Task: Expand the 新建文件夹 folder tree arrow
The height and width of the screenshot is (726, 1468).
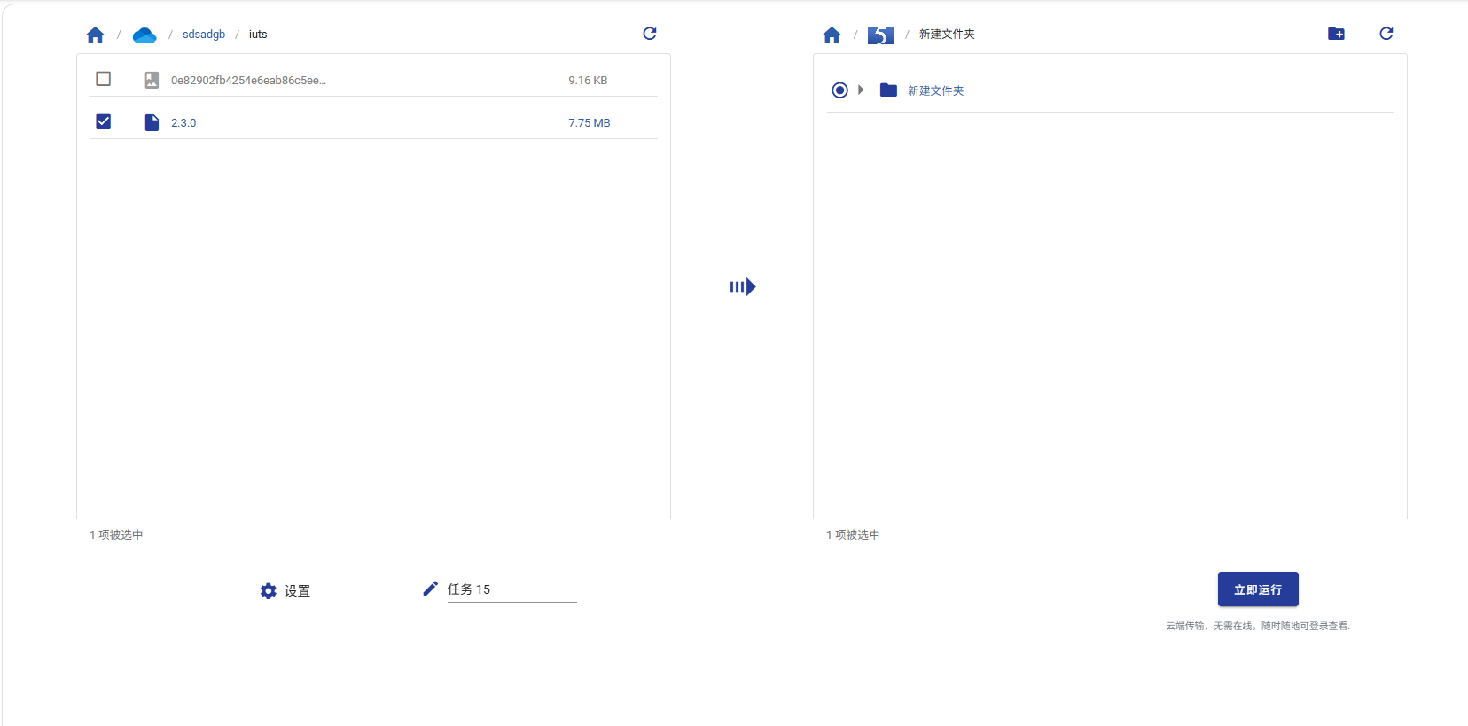Action: (x=861, y=90)
